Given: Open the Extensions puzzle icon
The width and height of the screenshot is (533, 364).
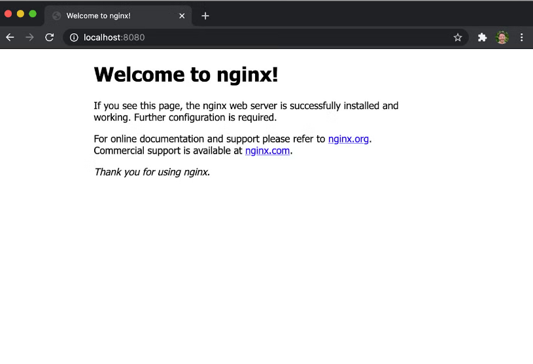Looking at the screenshot, I should click(x=482, y=37).
